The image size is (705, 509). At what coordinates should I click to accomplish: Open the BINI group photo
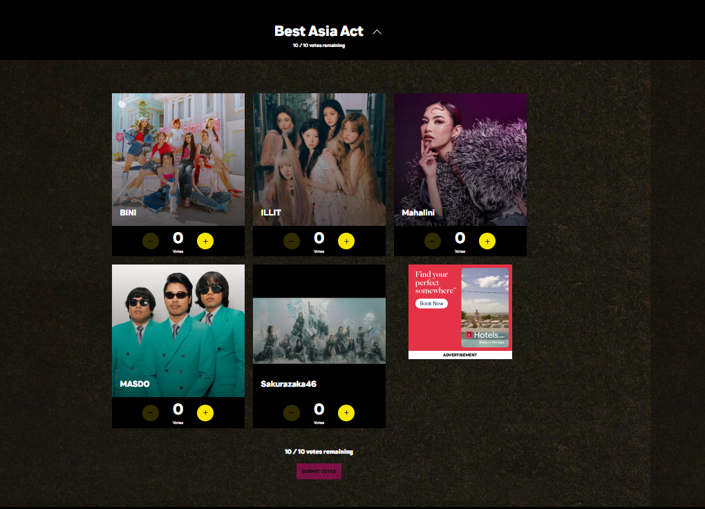[x=178, y=160]
